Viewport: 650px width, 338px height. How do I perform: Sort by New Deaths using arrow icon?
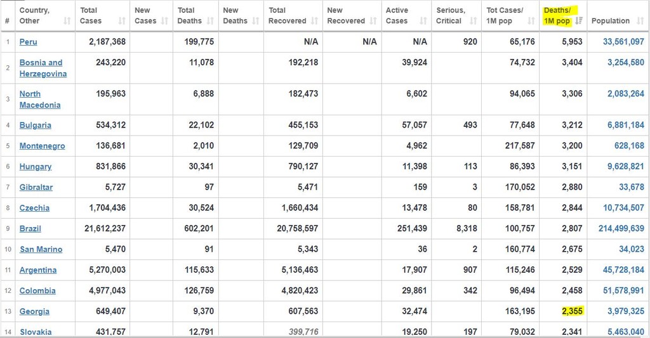point(256,22)
